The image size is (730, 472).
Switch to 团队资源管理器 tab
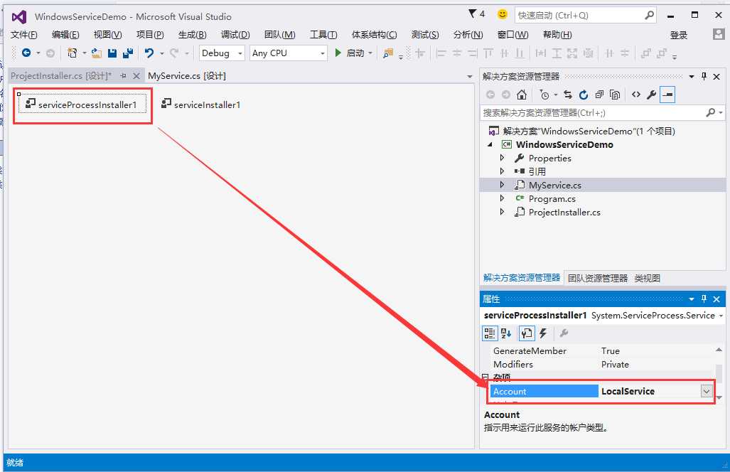[598, 279]
